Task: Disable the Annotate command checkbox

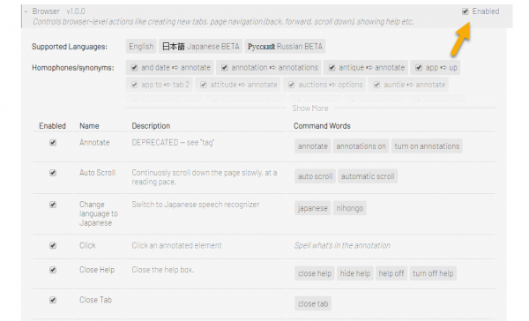Action: (53, 143)
